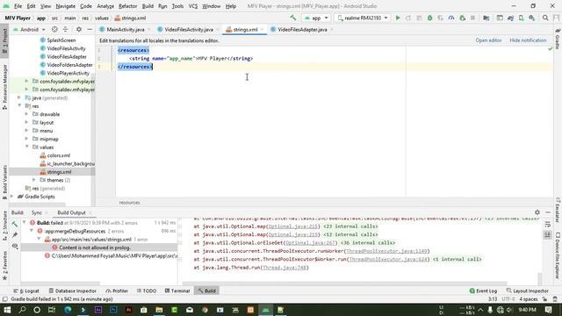Select 'Content is not allowed in prolog.' error
562x316 pixels.
coord(95,248)
